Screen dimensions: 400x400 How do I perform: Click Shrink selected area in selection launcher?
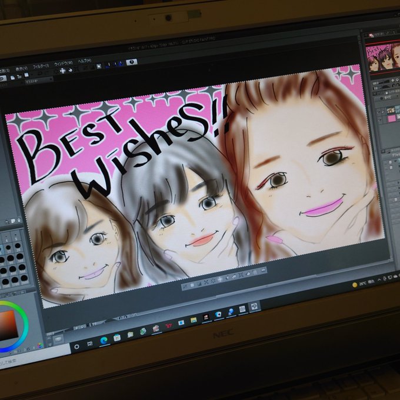pos(214,281)
